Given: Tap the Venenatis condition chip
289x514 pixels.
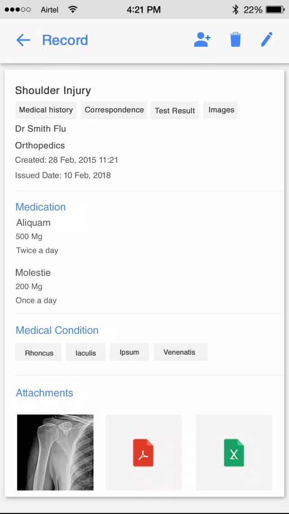Looking at the screenshot, I should click(180, 352).
